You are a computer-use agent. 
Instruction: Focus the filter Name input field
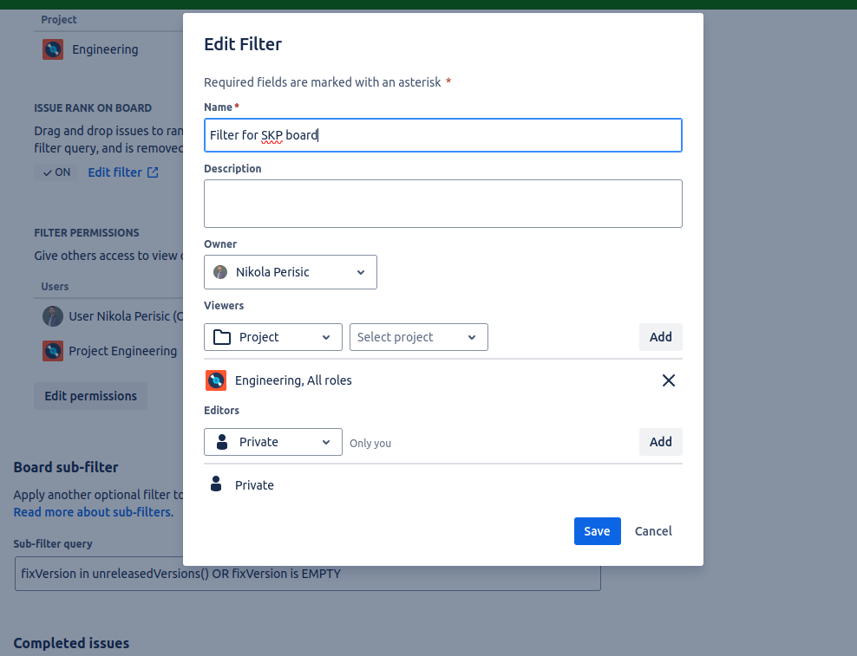coord(443,135)
